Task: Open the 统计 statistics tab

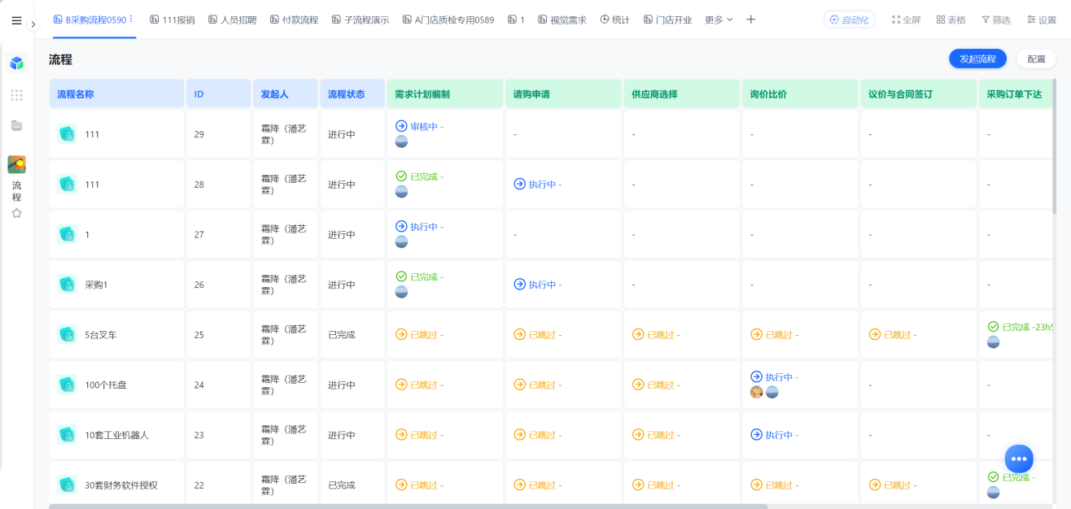Action: pyautogui.click(x=615, y=20)
